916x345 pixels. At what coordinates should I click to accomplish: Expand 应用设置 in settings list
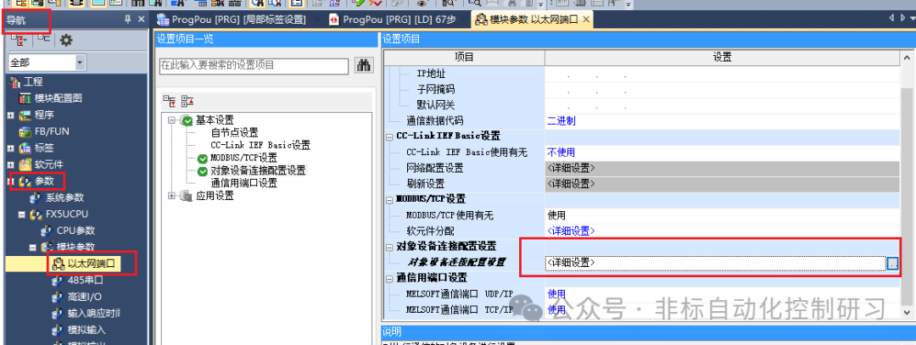click(x=171, y=196)
